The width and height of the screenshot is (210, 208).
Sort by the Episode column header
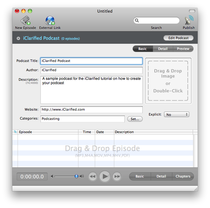click(x=48, y=132)
